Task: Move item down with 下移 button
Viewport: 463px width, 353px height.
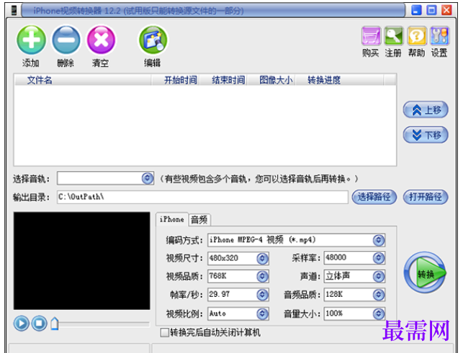Action: coord(426,134)
